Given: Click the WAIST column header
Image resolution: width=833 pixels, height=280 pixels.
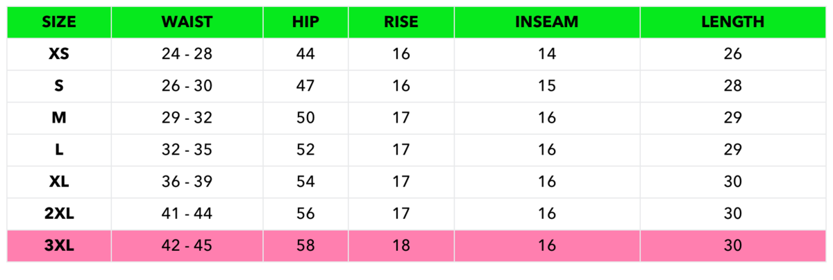Looking at the screenshot, I should click(187, 22).
